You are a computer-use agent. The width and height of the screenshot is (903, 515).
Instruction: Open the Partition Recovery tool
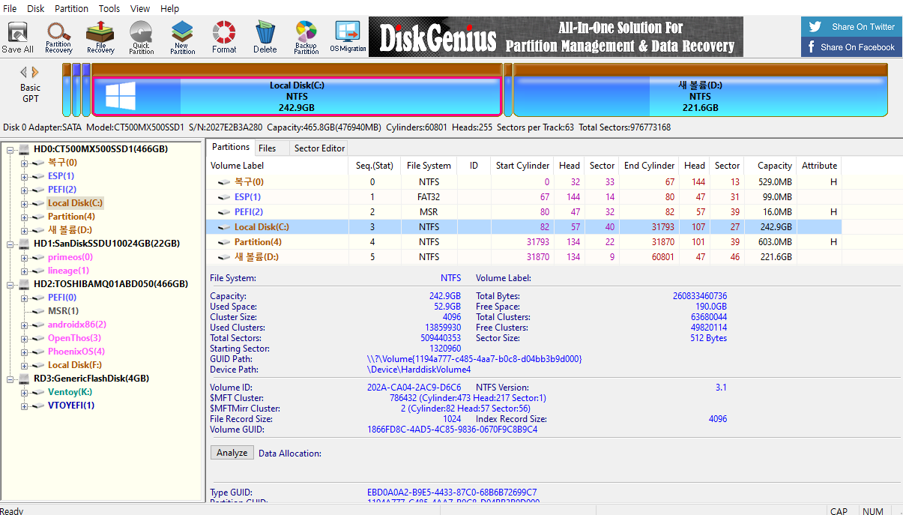pyautogui.click(x=58, y=37)
